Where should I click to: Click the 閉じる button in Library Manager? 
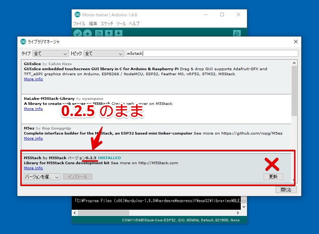pyautogui.click(x=286, y=190)
